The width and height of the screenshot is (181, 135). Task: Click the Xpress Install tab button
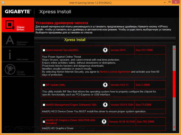pos(75,40)
